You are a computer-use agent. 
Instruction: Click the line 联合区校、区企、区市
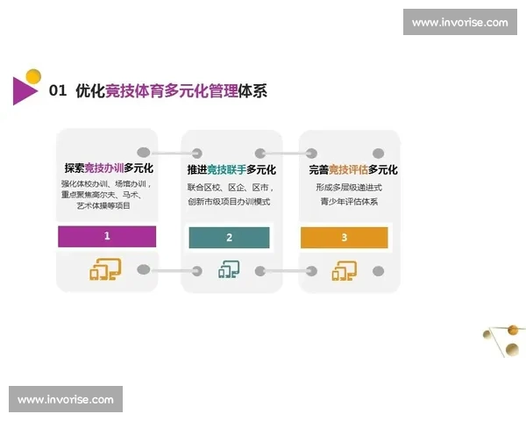[x=231, y=188]
